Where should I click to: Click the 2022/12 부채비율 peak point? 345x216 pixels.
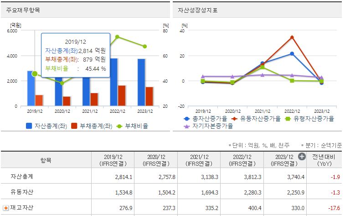117,37
